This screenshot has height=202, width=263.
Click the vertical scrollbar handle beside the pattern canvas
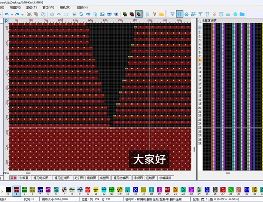click(194, 150)
